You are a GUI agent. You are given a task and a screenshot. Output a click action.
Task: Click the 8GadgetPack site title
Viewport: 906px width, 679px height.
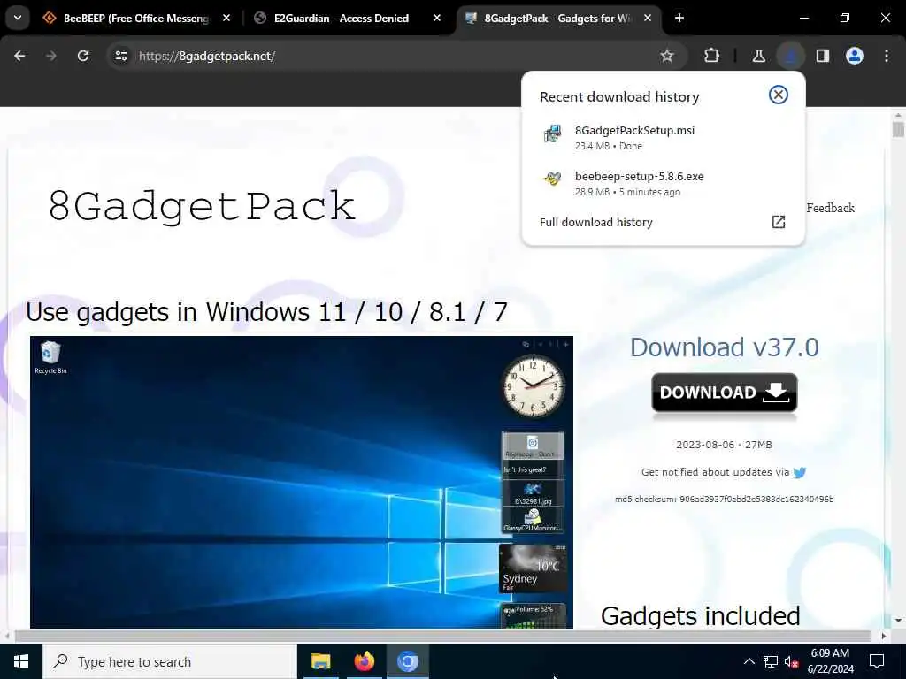pos(202,205)
